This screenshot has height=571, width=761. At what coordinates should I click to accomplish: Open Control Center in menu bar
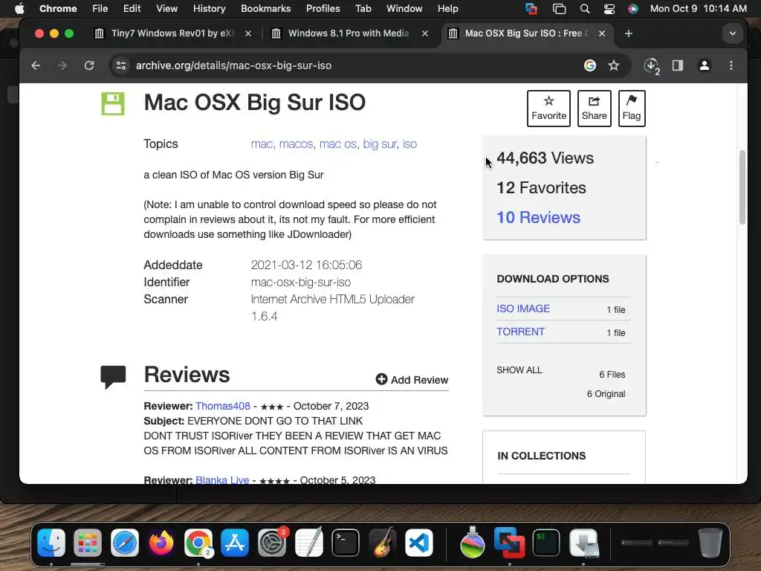coord(609,8)
